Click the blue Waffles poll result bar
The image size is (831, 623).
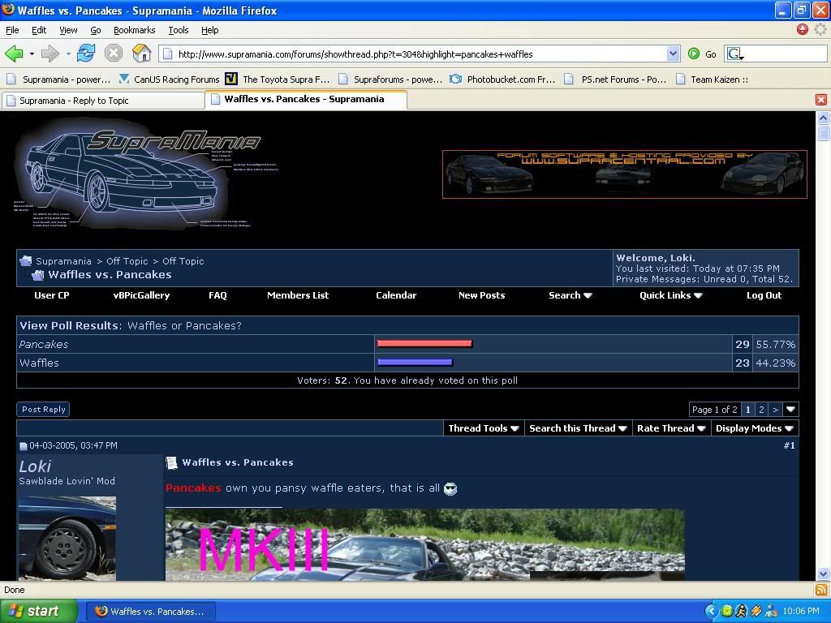tap(415, 363)
